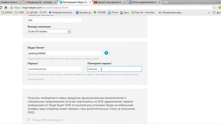This screenshot has width=221, height=124.
Task: Switch to the Поиск аудиозаписей tab
Action: pos(145,2)
